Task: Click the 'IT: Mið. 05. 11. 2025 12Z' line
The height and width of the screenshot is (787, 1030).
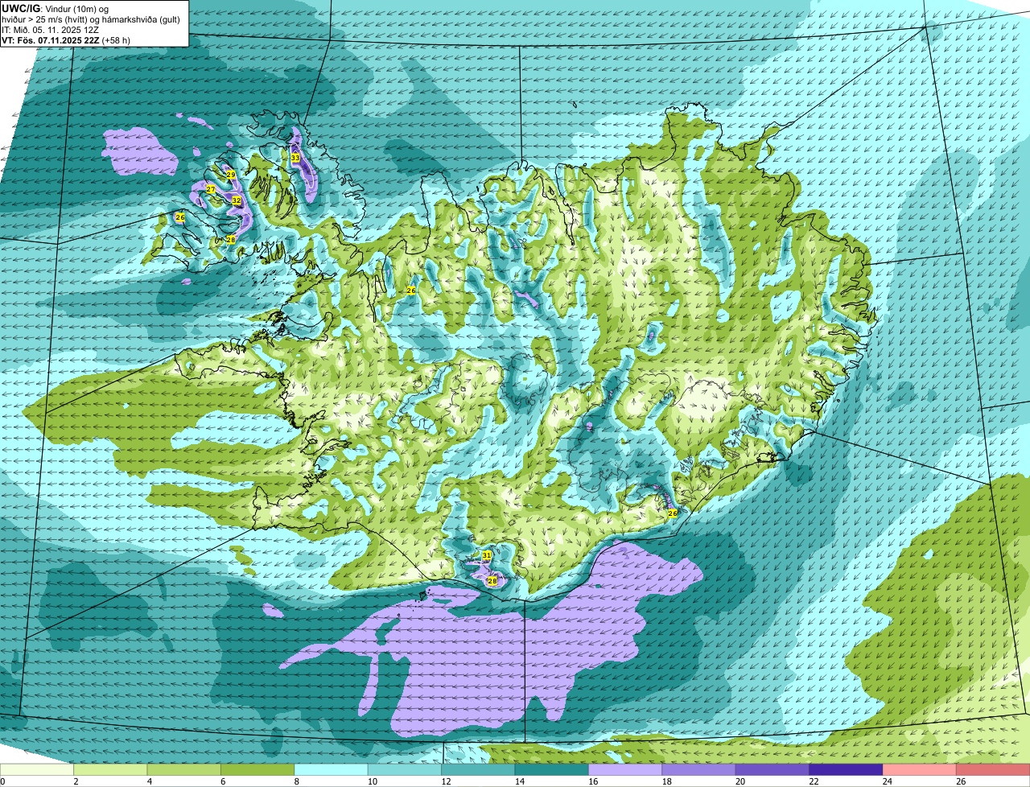Action: pyautogui.click(x=51, y=29)
